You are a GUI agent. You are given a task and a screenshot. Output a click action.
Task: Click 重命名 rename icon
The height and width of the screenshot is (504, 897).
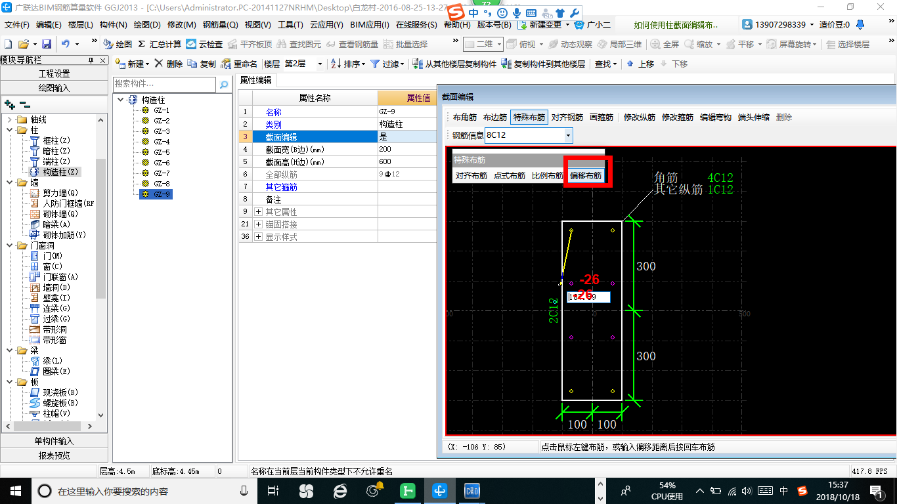tap(239, 64)
